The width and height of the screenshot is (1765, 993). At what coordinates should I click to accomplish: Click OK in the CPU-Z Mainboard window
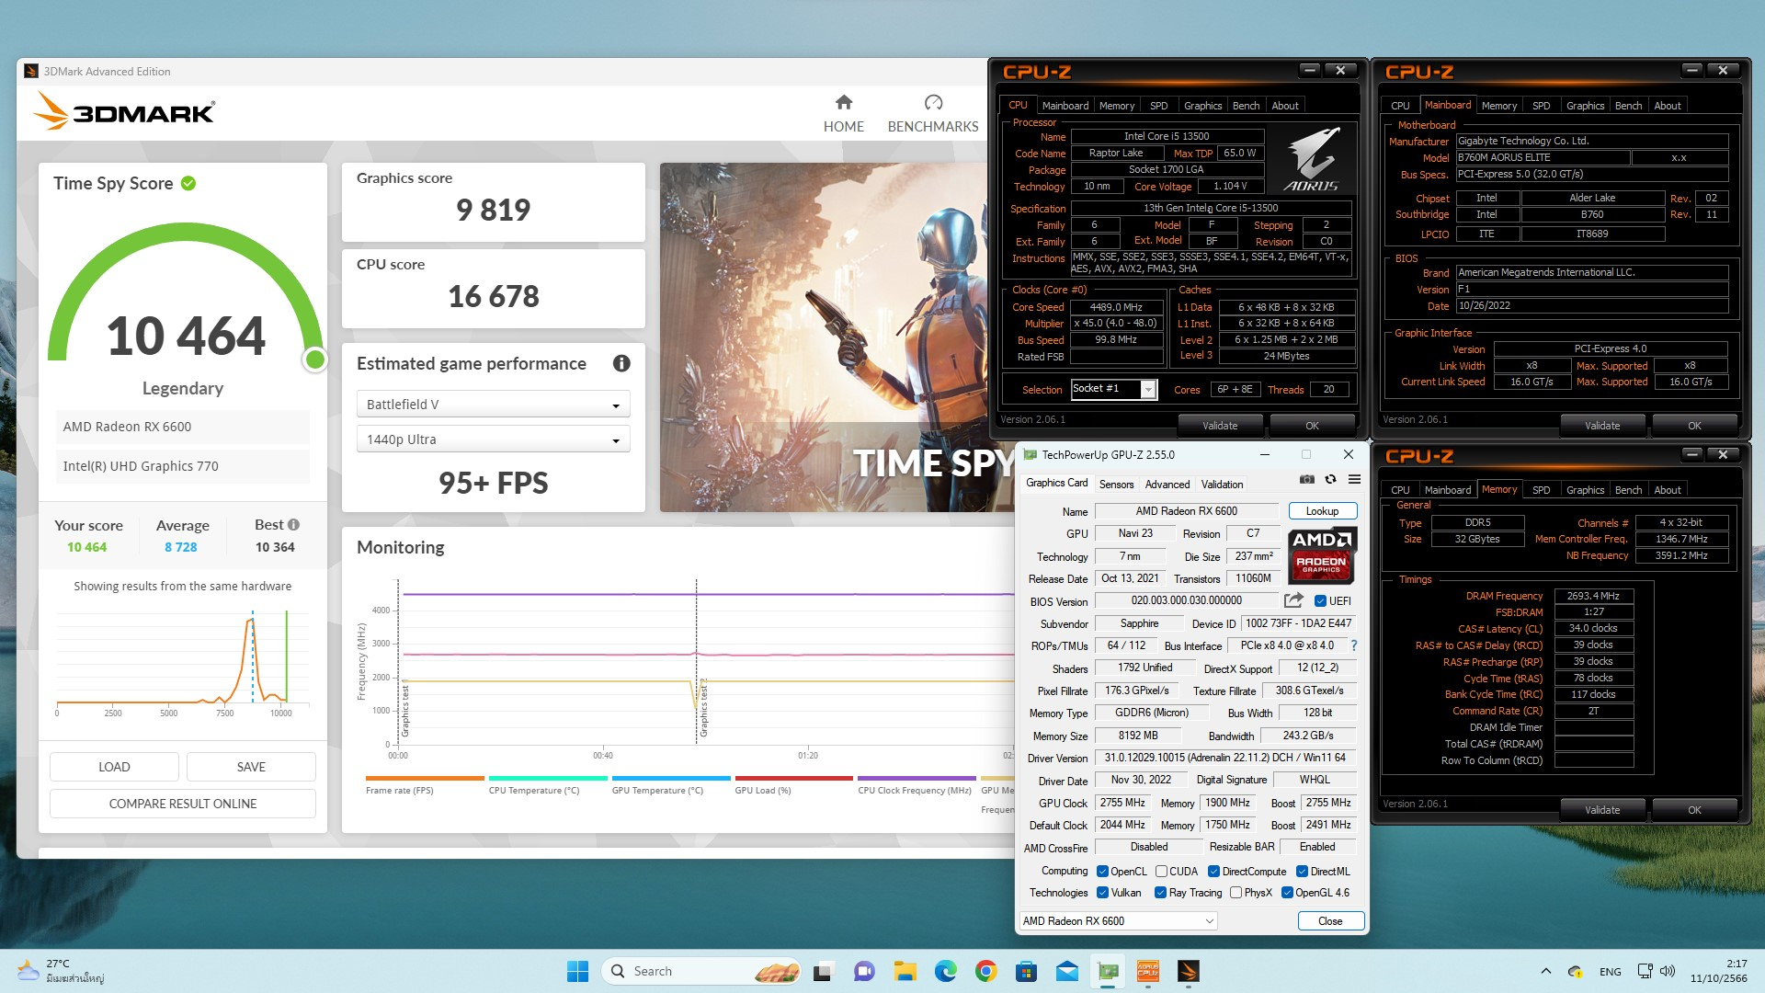pyautogui.click(x=1694, y=426)
